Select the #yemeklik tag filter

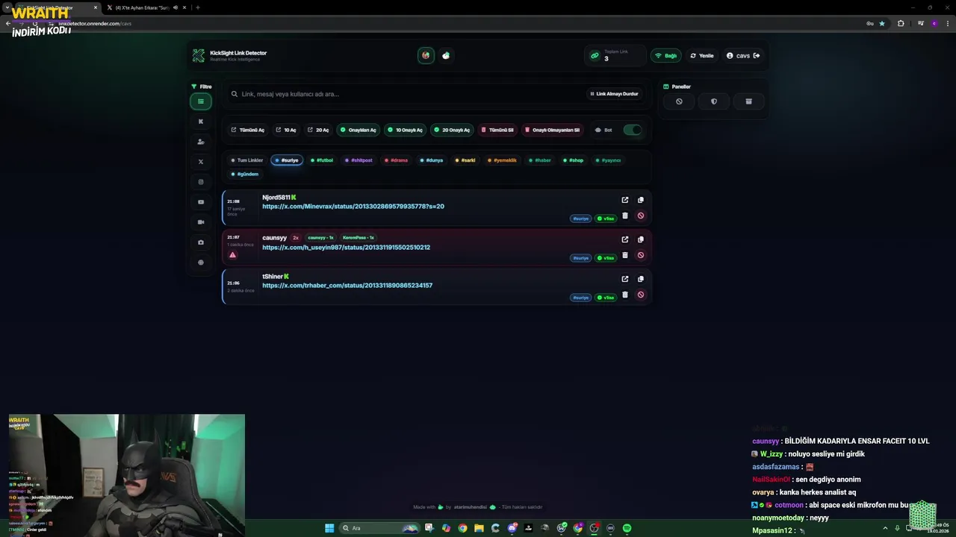[502, 160]
